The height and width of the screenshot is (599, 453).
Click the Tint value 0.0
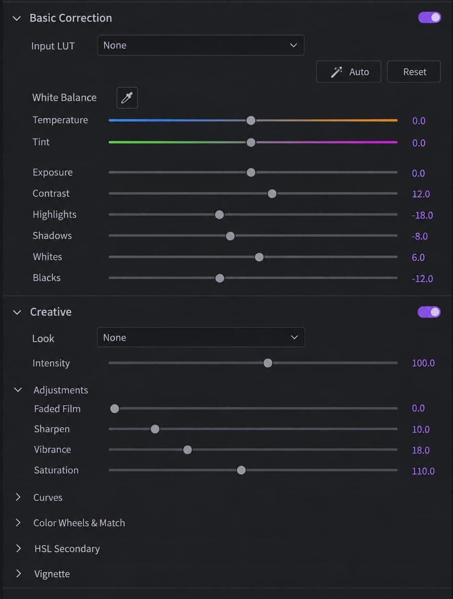419,143
